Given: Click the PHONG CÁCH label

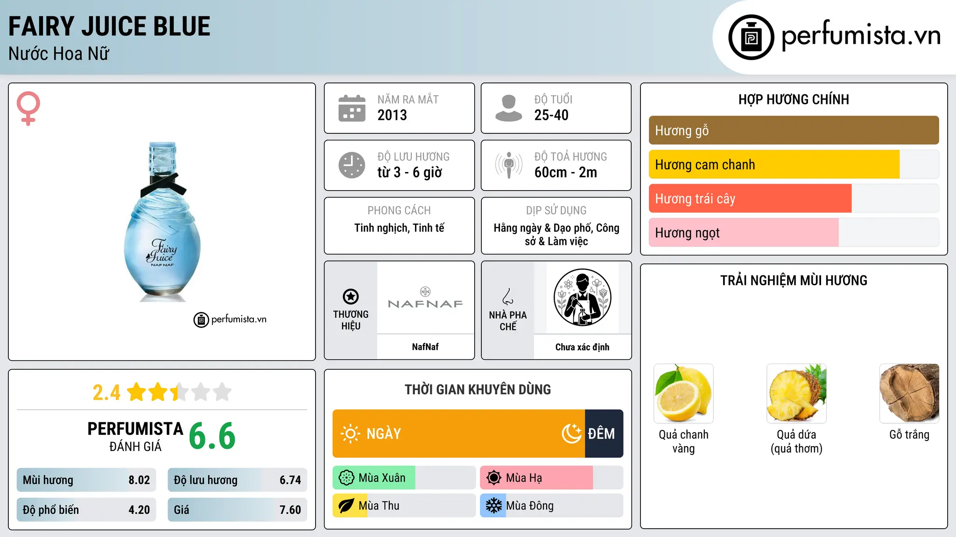Looking at the screenshot, I should (399, 211).
